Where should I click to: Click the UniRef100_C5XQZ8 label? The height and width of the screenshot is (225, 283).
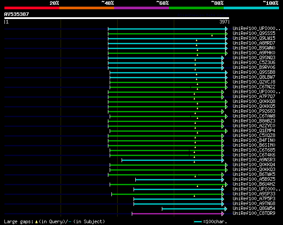254,136
